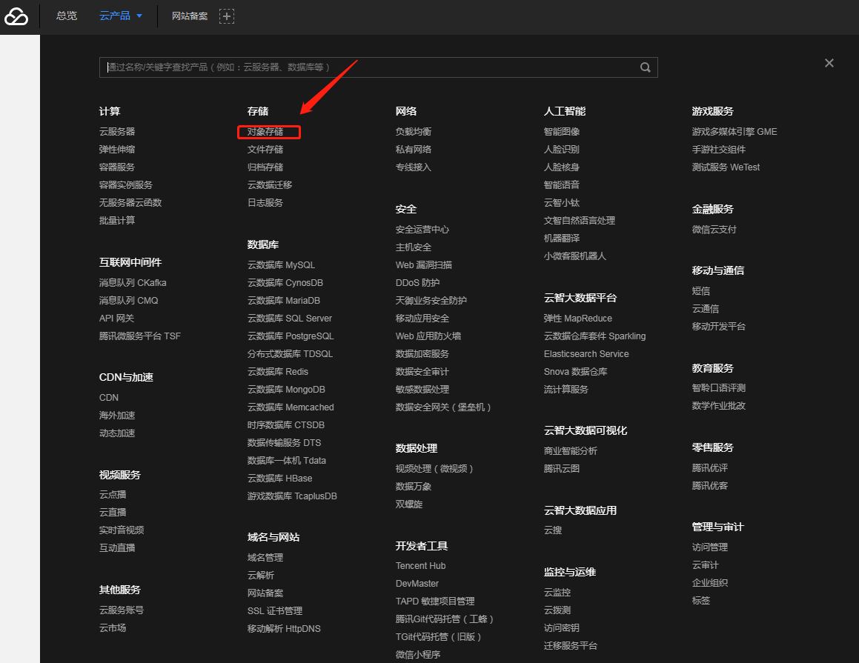
Task: Close the products panel with X icon
Action: (x=829, y=63)
